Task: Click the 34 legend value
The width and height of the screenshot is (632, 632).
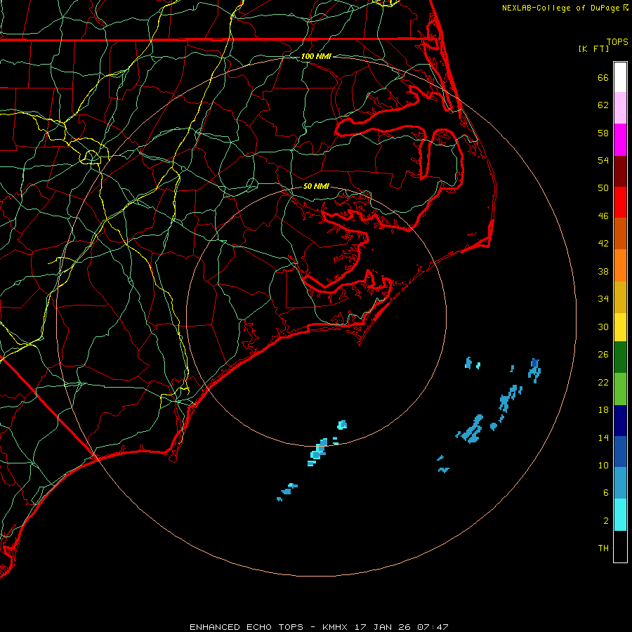Action: point(603,299)
